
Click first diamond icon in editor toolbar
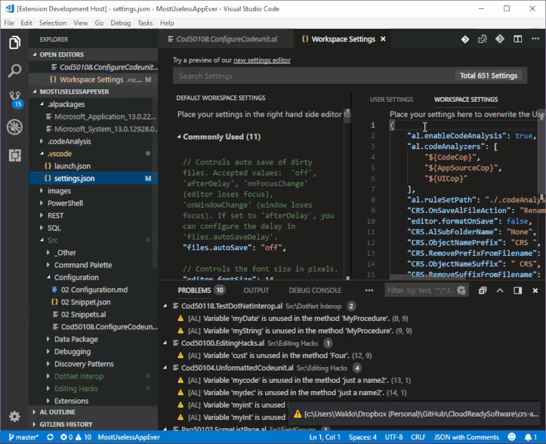pyautogui.click(x=465, y=39)
